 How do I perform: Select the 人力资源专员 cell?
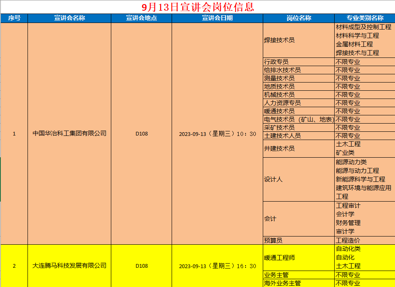(x=299, y=103)
